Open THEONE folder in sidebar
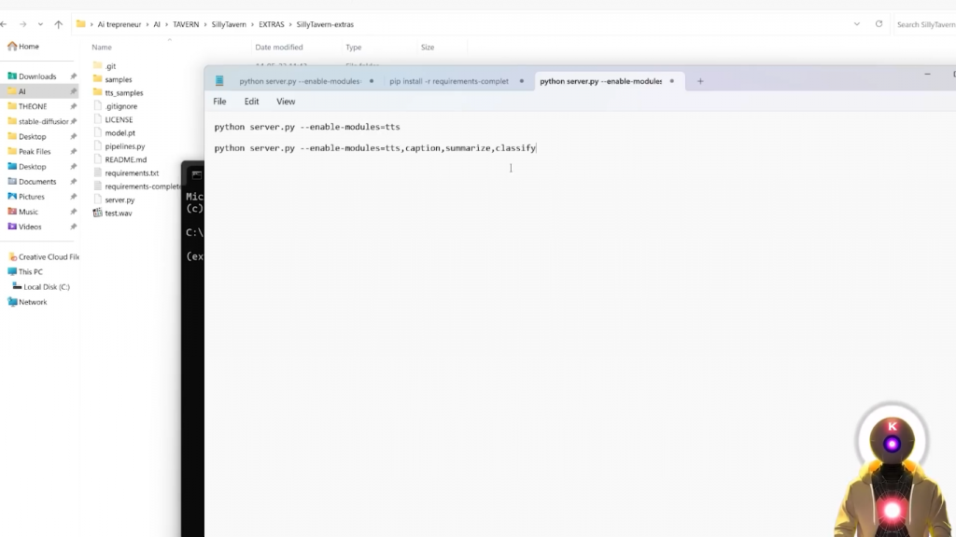The image size is (956, 537). point(27,106)
